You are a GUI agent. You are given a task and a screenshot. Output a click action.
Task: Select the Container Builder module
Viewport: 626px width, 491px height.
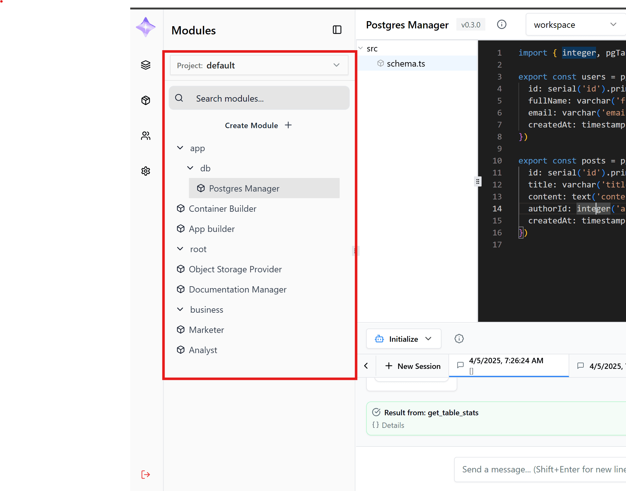[216, 209]
